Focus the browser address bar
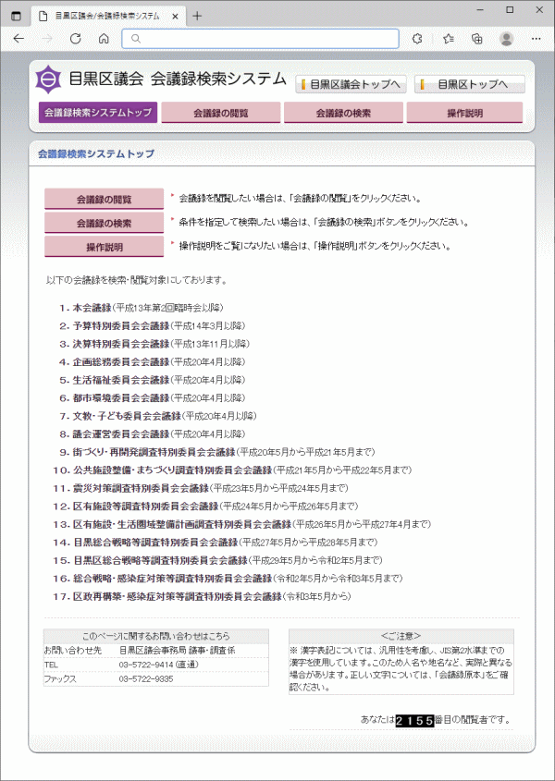 click(260, 39)
